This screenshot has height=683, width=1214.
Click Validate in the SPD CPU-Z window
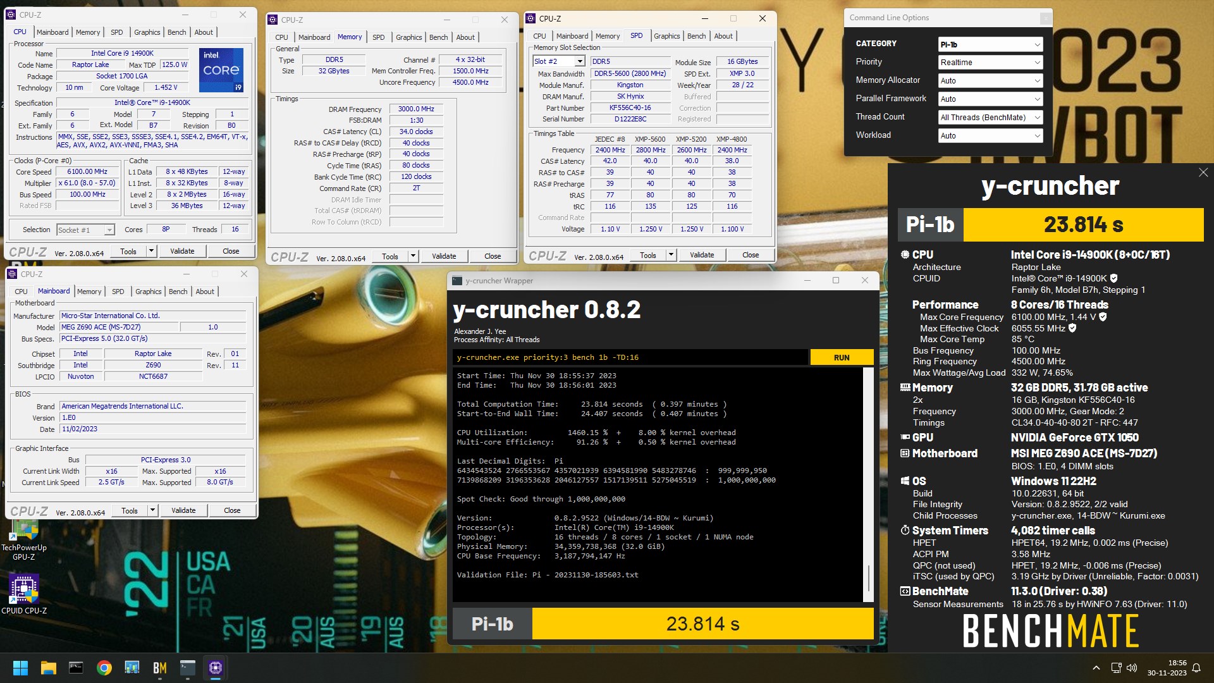702,255
